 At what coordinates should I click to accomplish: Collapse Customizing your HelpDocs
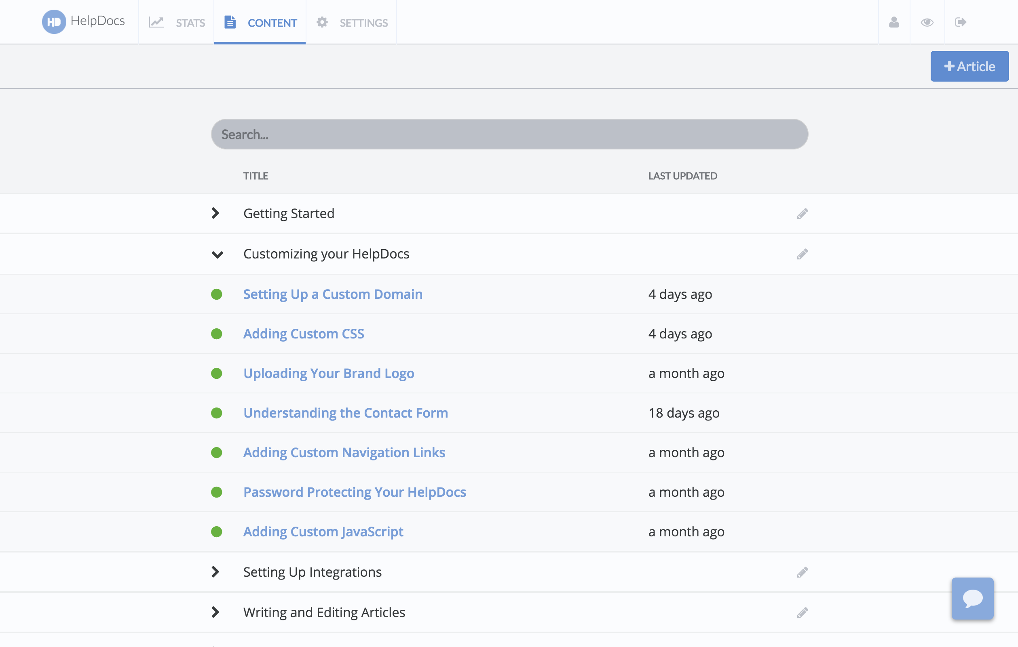[217, 254]
